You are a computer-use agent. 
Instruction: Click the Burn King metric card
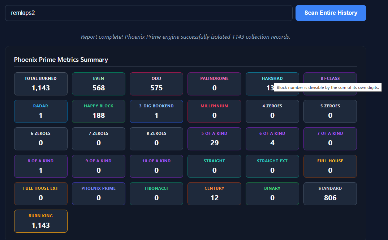click(x=41, y=221)
